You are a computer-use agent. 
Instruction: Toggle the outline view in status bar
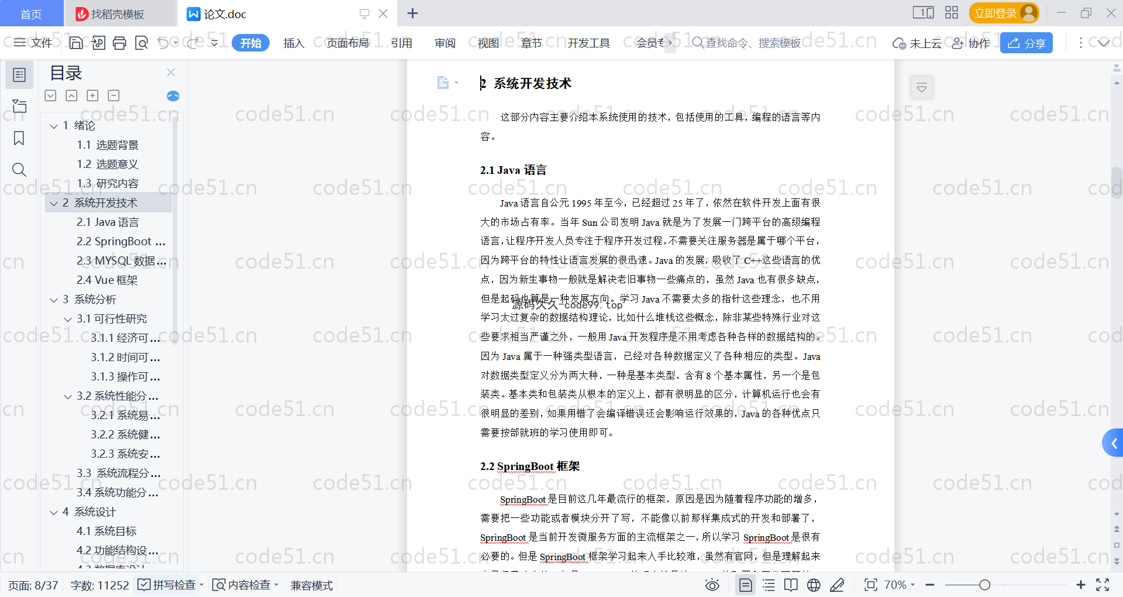769,585
